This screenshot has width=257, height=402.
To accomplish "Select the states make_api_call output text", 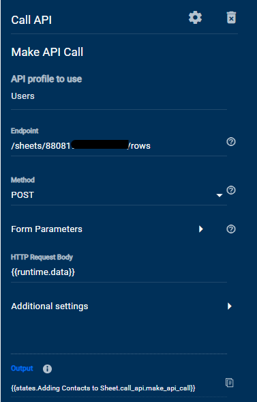I will 103,388.
